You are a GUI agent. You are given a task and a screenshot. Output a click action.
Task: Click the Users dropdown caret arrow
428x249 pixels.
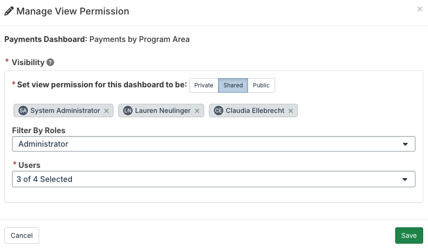(405, 180)
